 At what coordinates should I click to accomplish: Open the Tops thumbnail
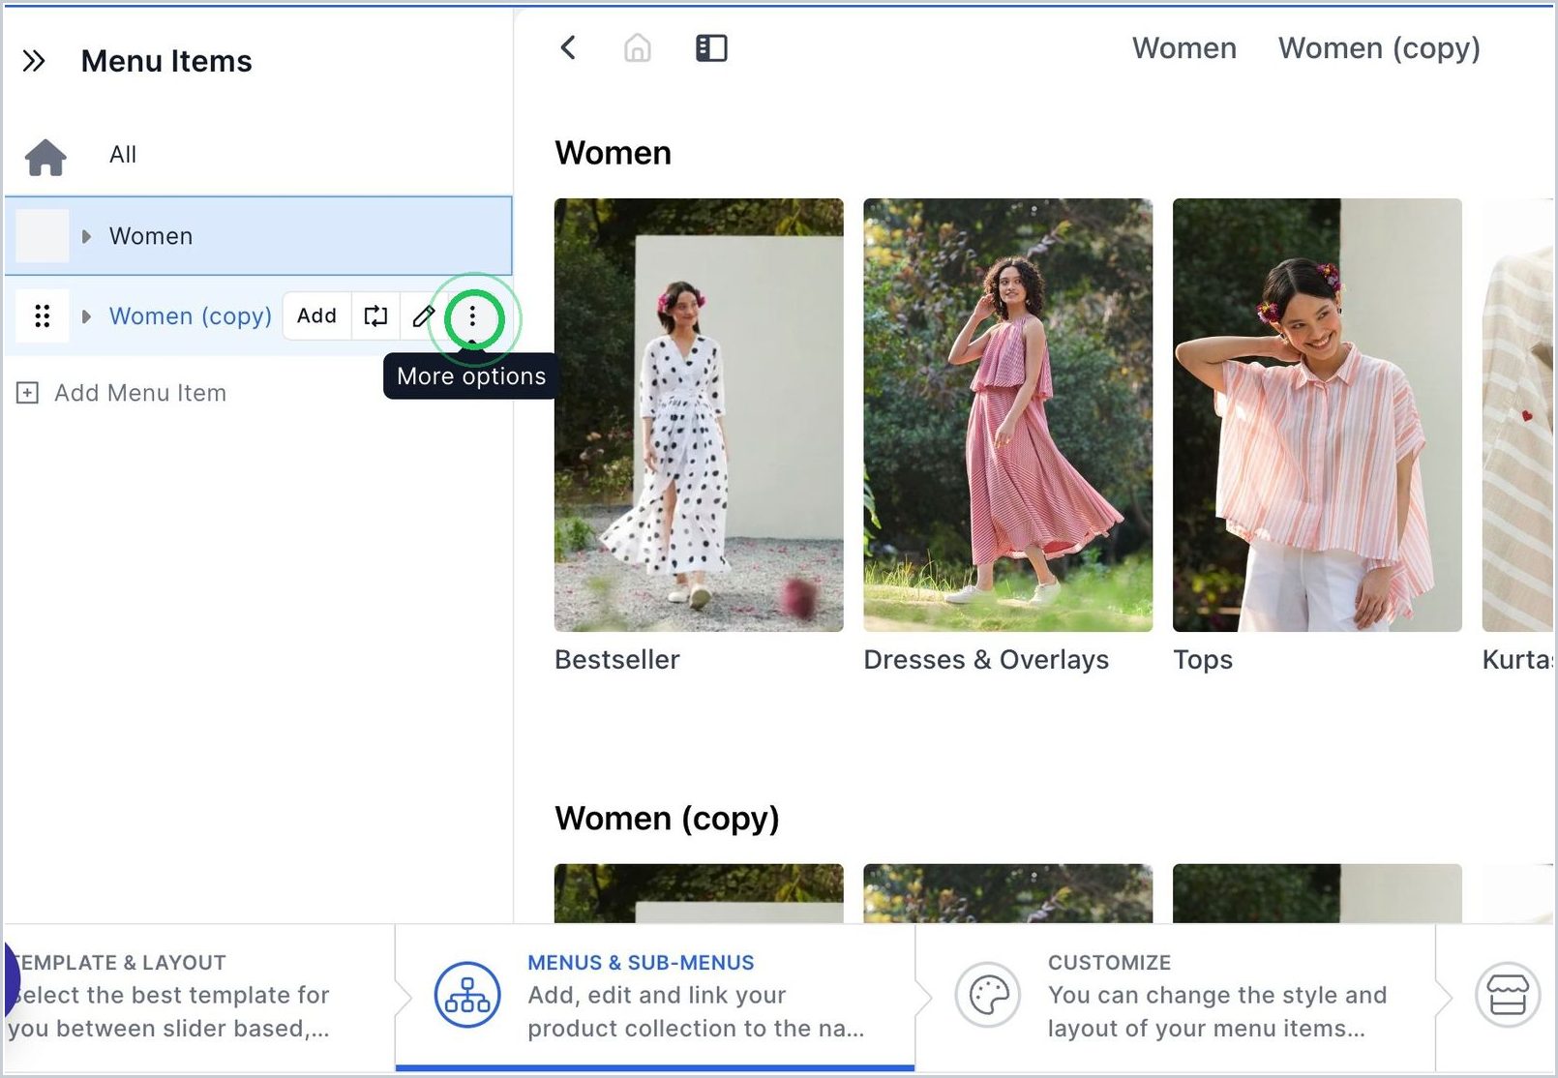(1317, 415)
